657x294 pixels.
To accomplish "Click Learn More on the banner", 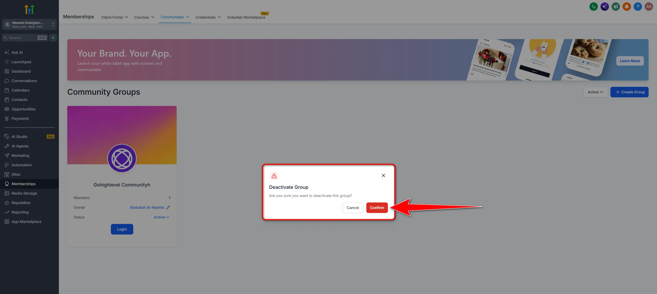I will [x=630, y=61].
